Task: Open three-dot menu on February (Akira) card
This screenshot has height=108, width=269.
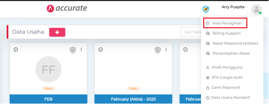Action: pyautogui.click(x=166, y=50)
